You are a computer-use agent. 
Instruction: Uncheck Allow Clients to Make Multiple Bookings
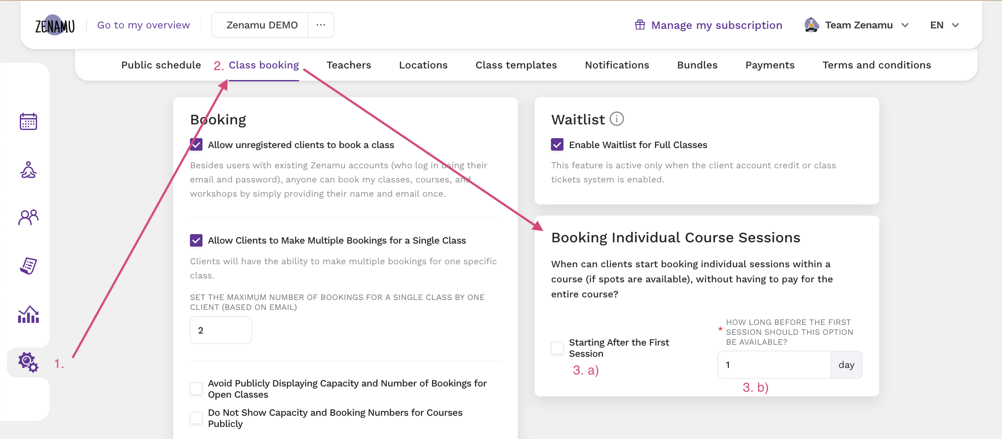pos(196,240)
